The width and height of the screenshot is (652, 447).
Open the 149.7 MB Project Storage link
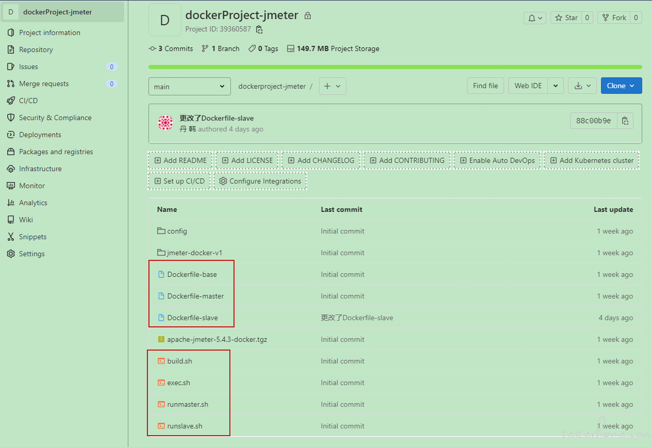coord(333,48)
